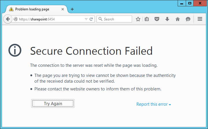Click the Try Again button
The height and width of the screenshot is (129, 208).
(53, 103)
